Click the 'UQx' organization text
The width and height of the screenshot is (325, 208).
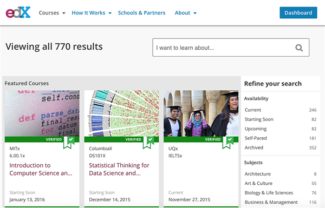173,149
